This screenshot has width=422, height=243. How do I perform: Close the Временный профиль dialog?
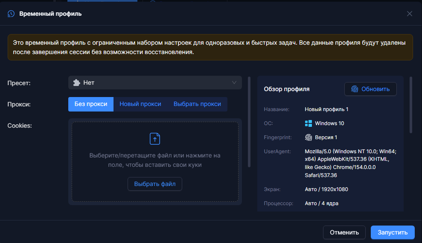tap(409, 14)
